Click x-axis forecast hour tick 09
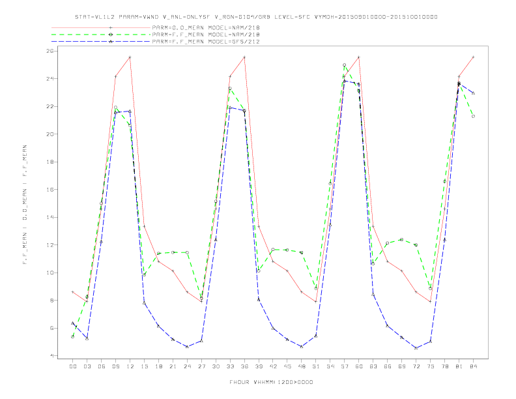The height and width of the screenshot is (399, 516). (115, 366)
